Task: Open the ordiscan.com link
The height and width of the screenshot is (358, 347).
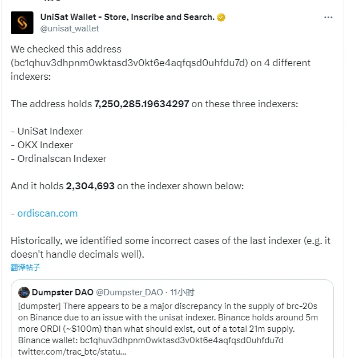Action: (x=47, y=213)
